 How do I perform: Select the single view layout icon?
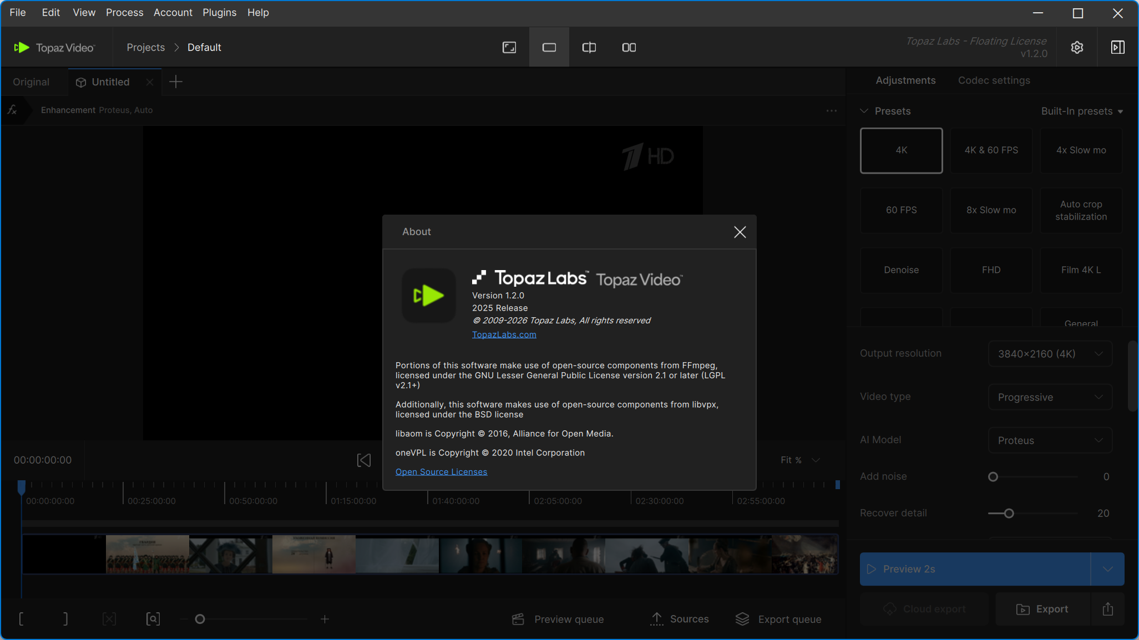point(549,48)
